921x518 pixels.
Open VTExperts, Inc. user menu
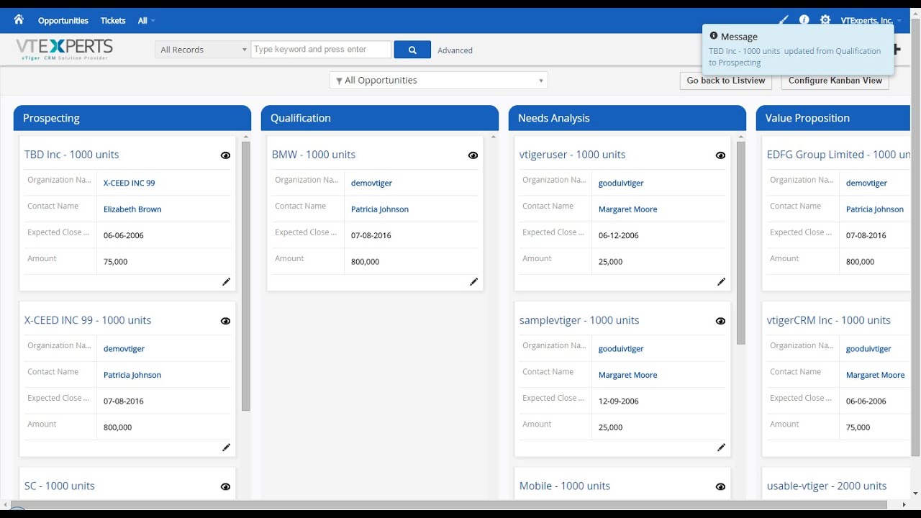[871, 21]
